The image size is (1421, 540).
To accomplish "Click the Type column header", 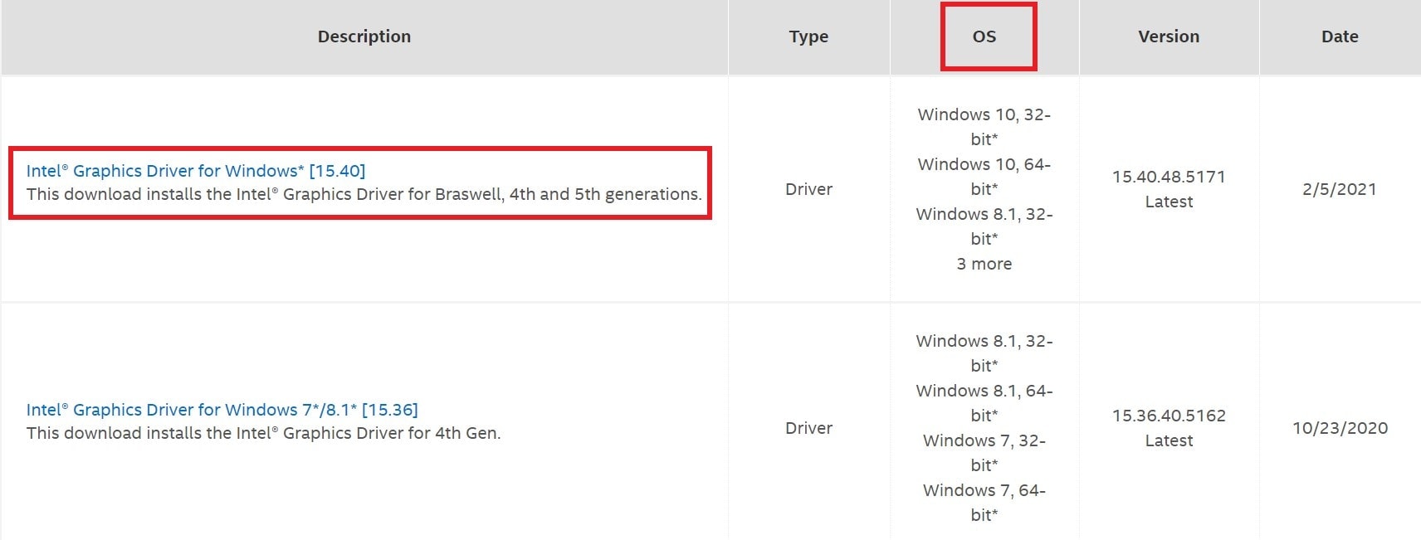I will point(809,36).
